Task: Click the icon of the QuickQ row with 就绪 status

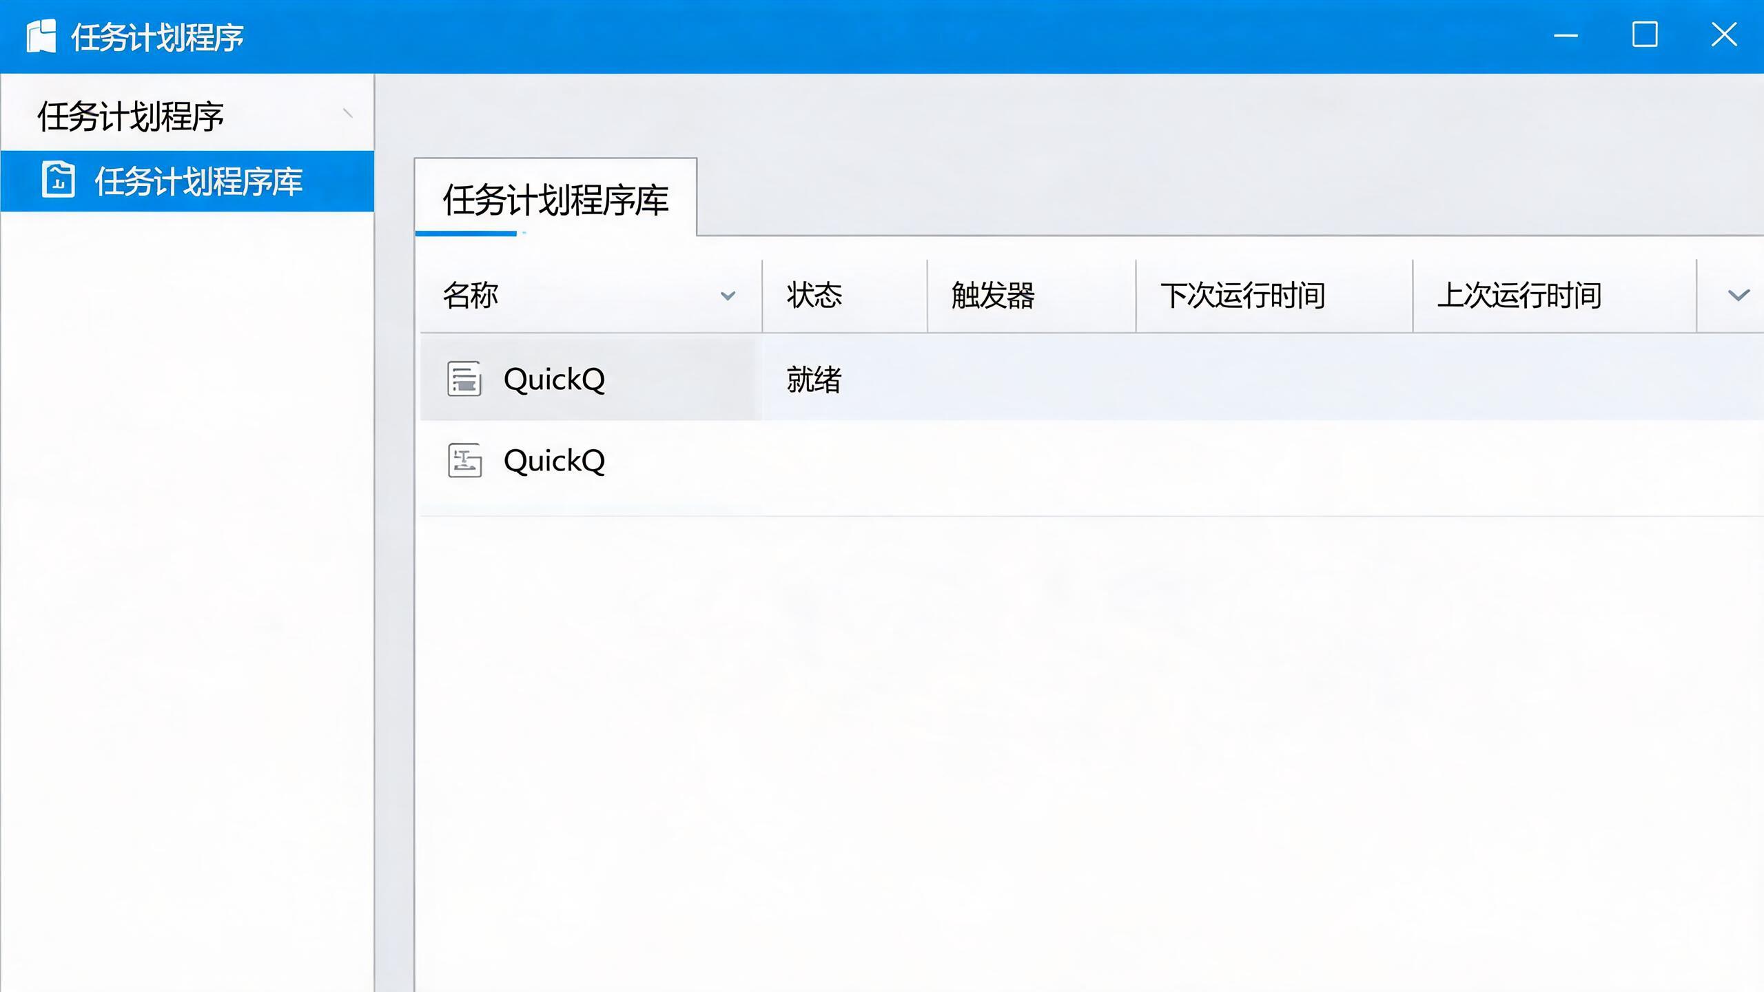Action: [464, 379]
